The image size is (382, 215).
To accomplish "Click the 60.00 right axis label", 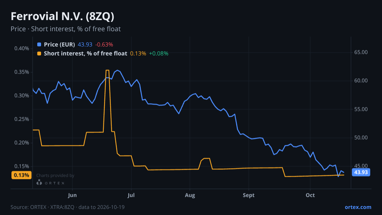I will click(x=361, y=81).
